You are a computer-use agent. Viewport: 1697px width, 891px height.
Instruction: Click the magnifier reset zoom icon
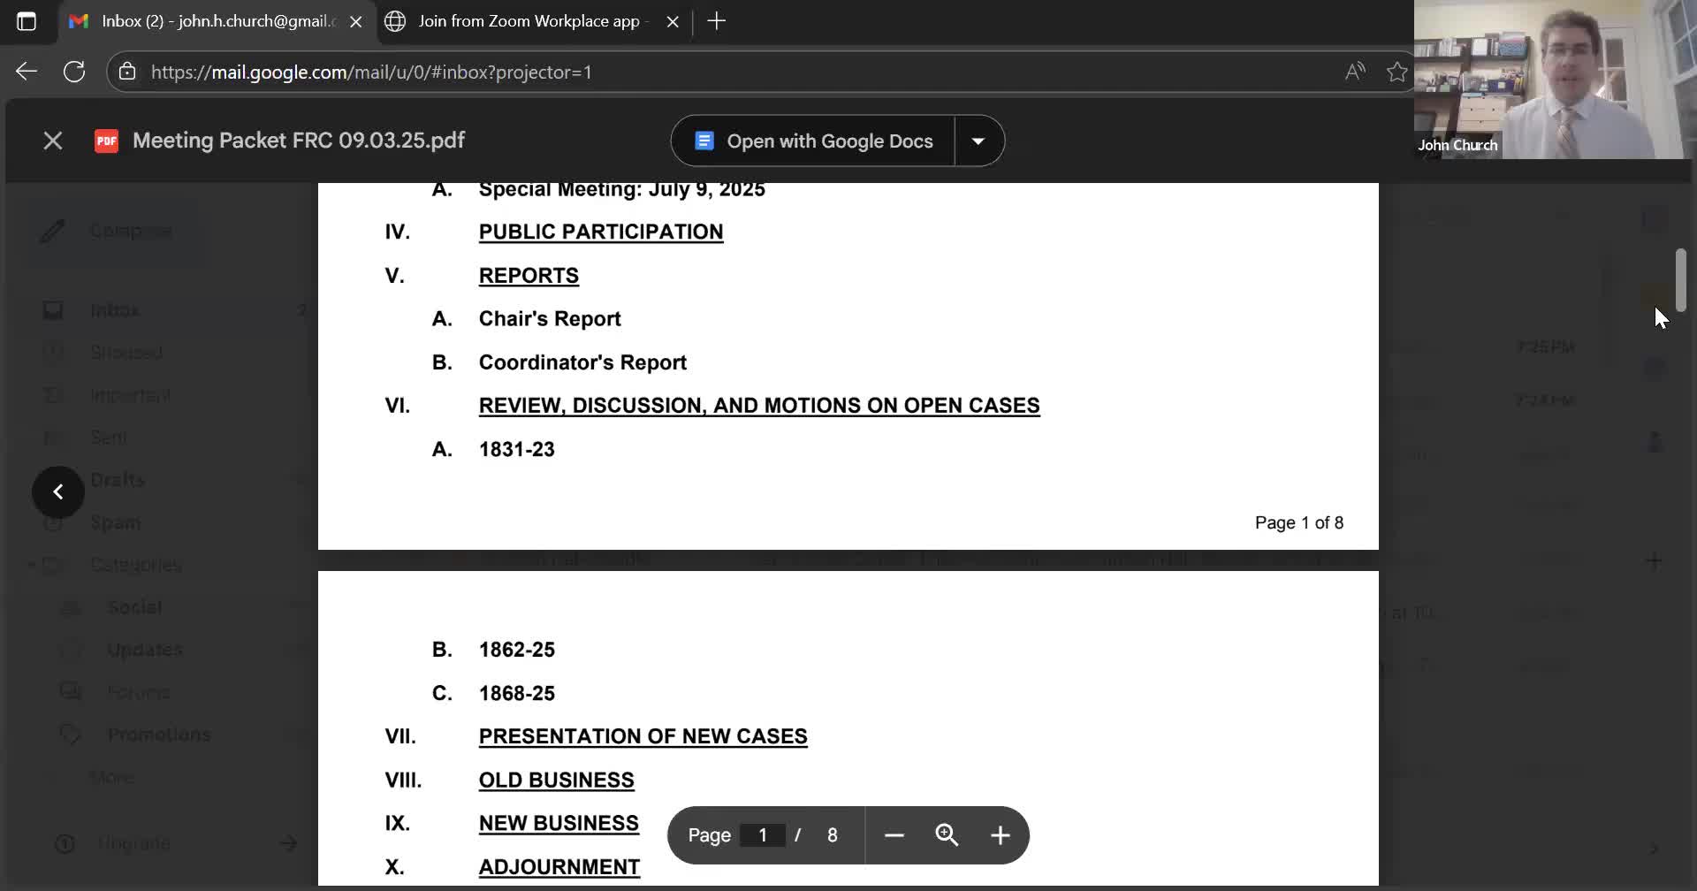(x=947, y=835)
